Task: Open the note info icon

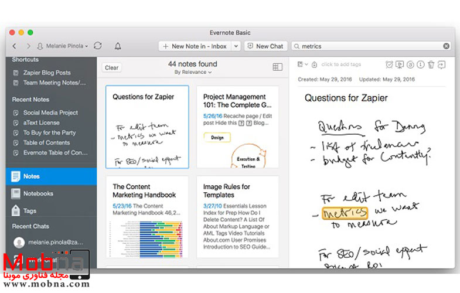Action: (421, 64)
